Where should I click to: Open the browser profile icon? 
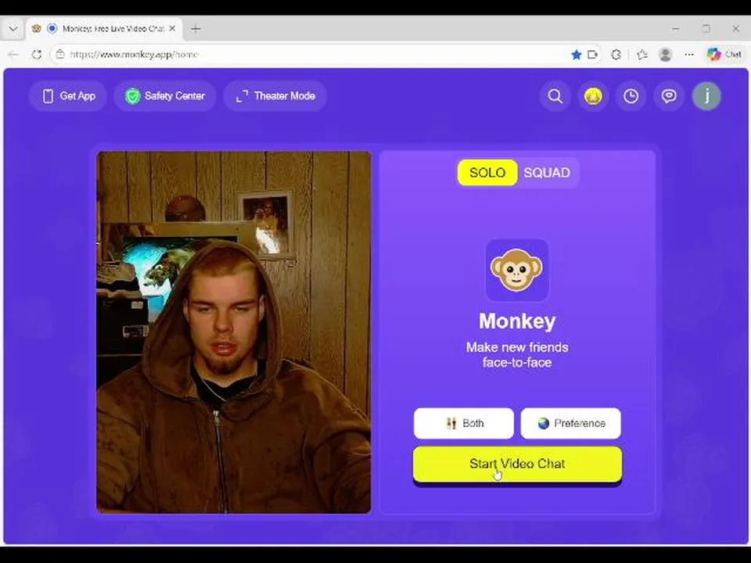tap(665, 55)
